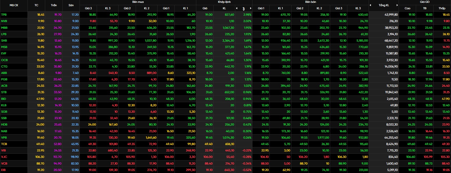This screenshot has height=173, width=451.
Task: Open the MSB stock symbol
Action: 4,47
